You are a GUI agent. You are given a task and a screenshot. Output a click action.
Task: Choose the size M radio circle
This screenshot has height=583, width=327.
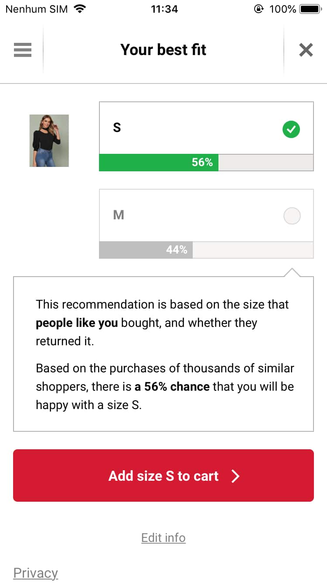(x=292, y=216)
